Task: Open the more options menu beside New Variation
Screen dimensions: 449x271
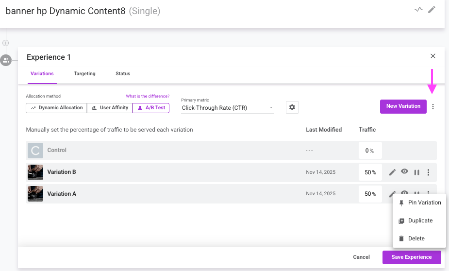Action: click(x=433, y=106)
